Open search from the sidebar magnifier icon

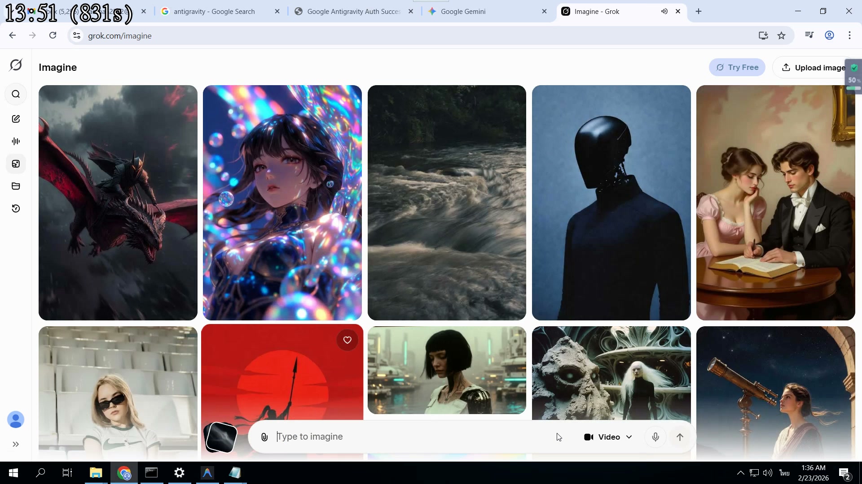pyautogui.click(x=16, y=94)
